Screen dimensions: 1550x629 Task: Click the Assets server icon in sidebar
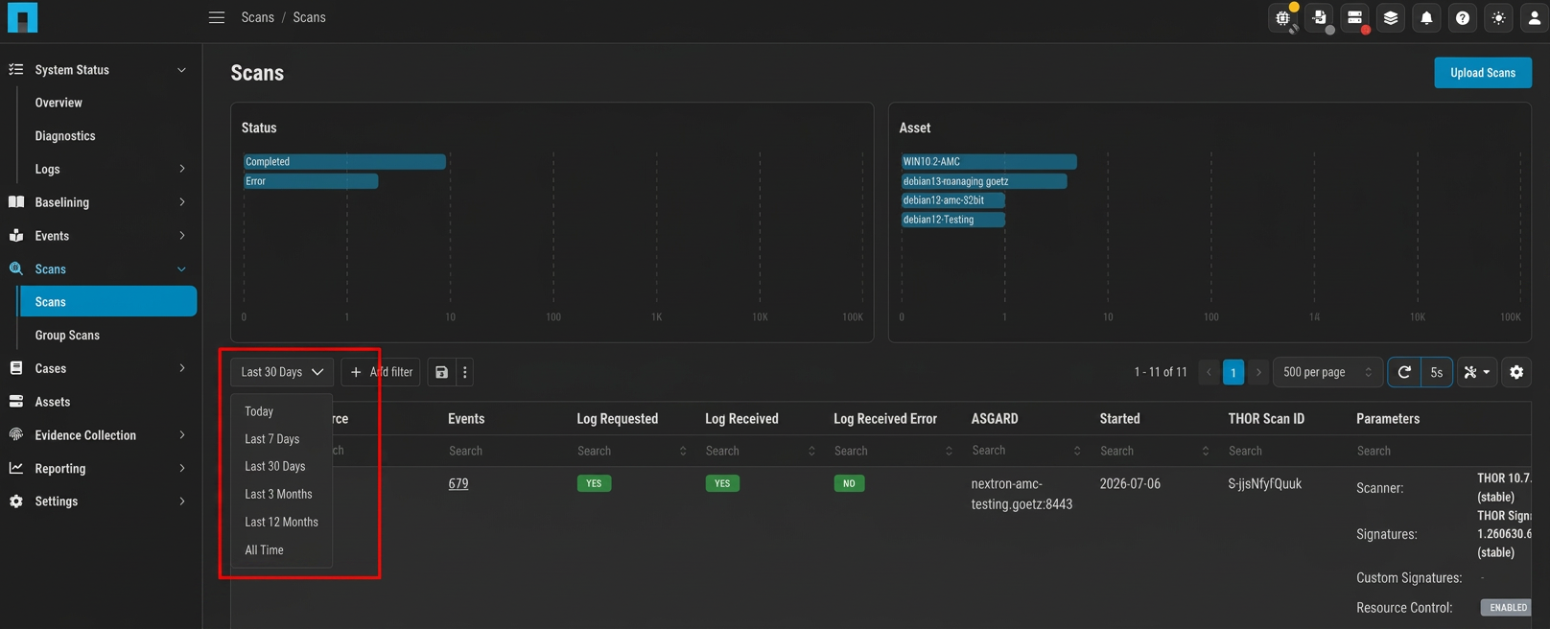click(x=16, y=402)
